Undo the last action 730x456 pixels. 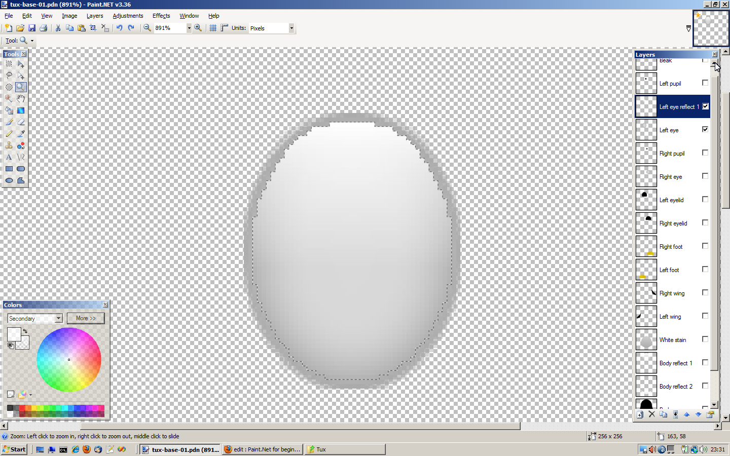click(x=119, y=28)
